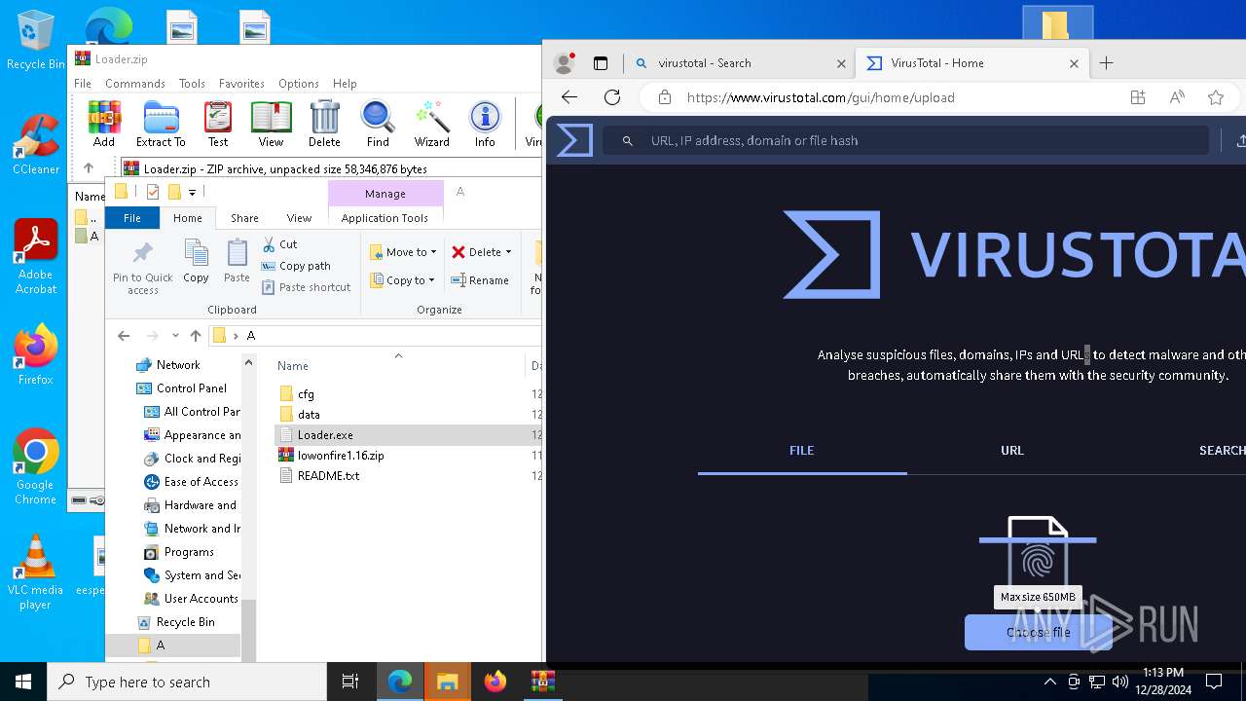The image size is (1246, 701).
Task: Open the Edge Apps icon in address bar
Action: point(1138,97)
